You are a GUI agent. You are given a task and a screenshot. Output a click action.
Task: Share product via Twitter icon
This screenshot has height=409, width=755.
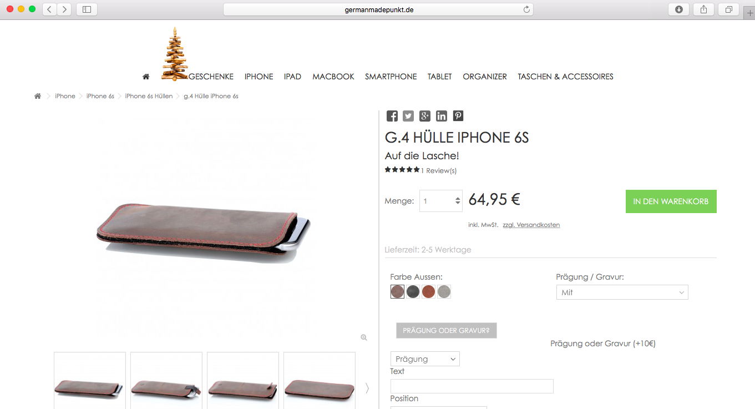tap(408, 116)
